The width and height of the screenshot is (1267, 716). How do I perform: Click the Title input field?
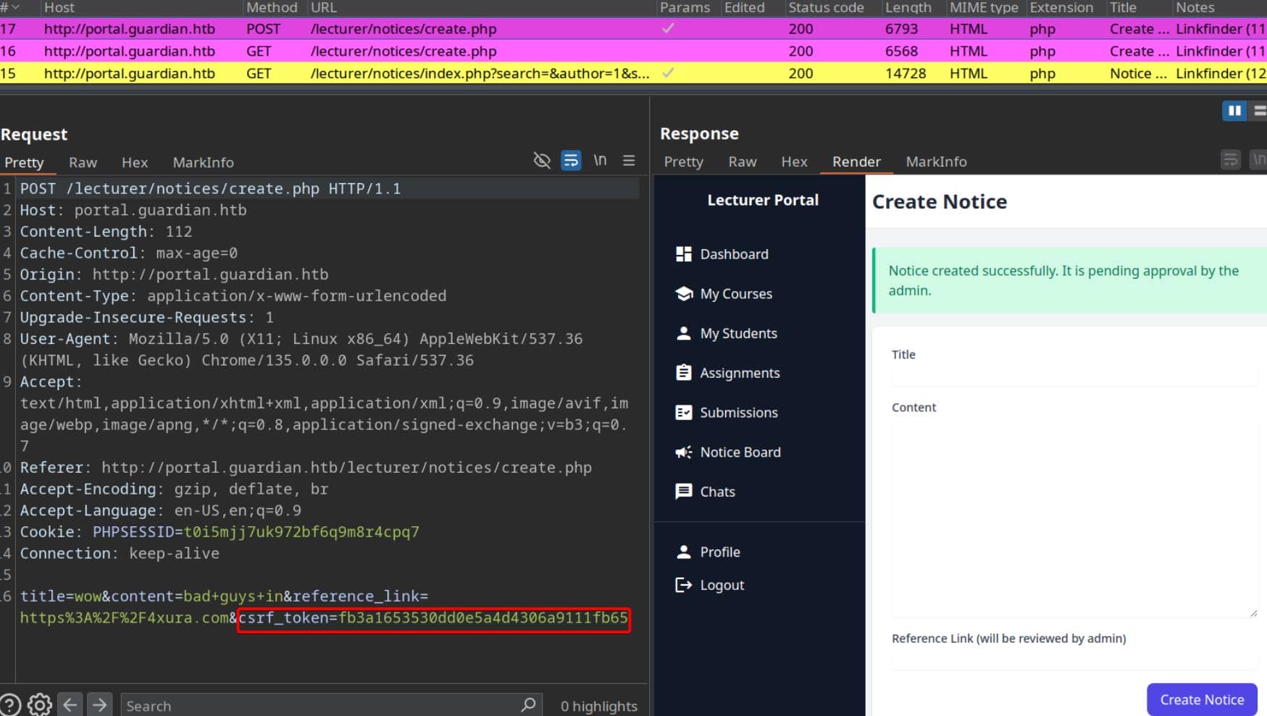coord(1073,375)
